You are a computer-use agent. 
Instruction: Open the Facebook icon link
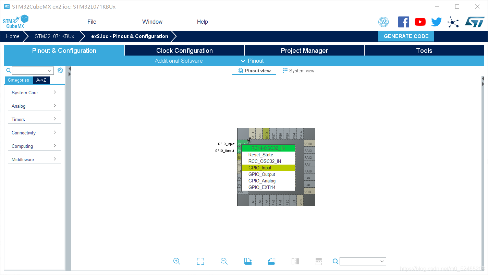pos(403,22)
